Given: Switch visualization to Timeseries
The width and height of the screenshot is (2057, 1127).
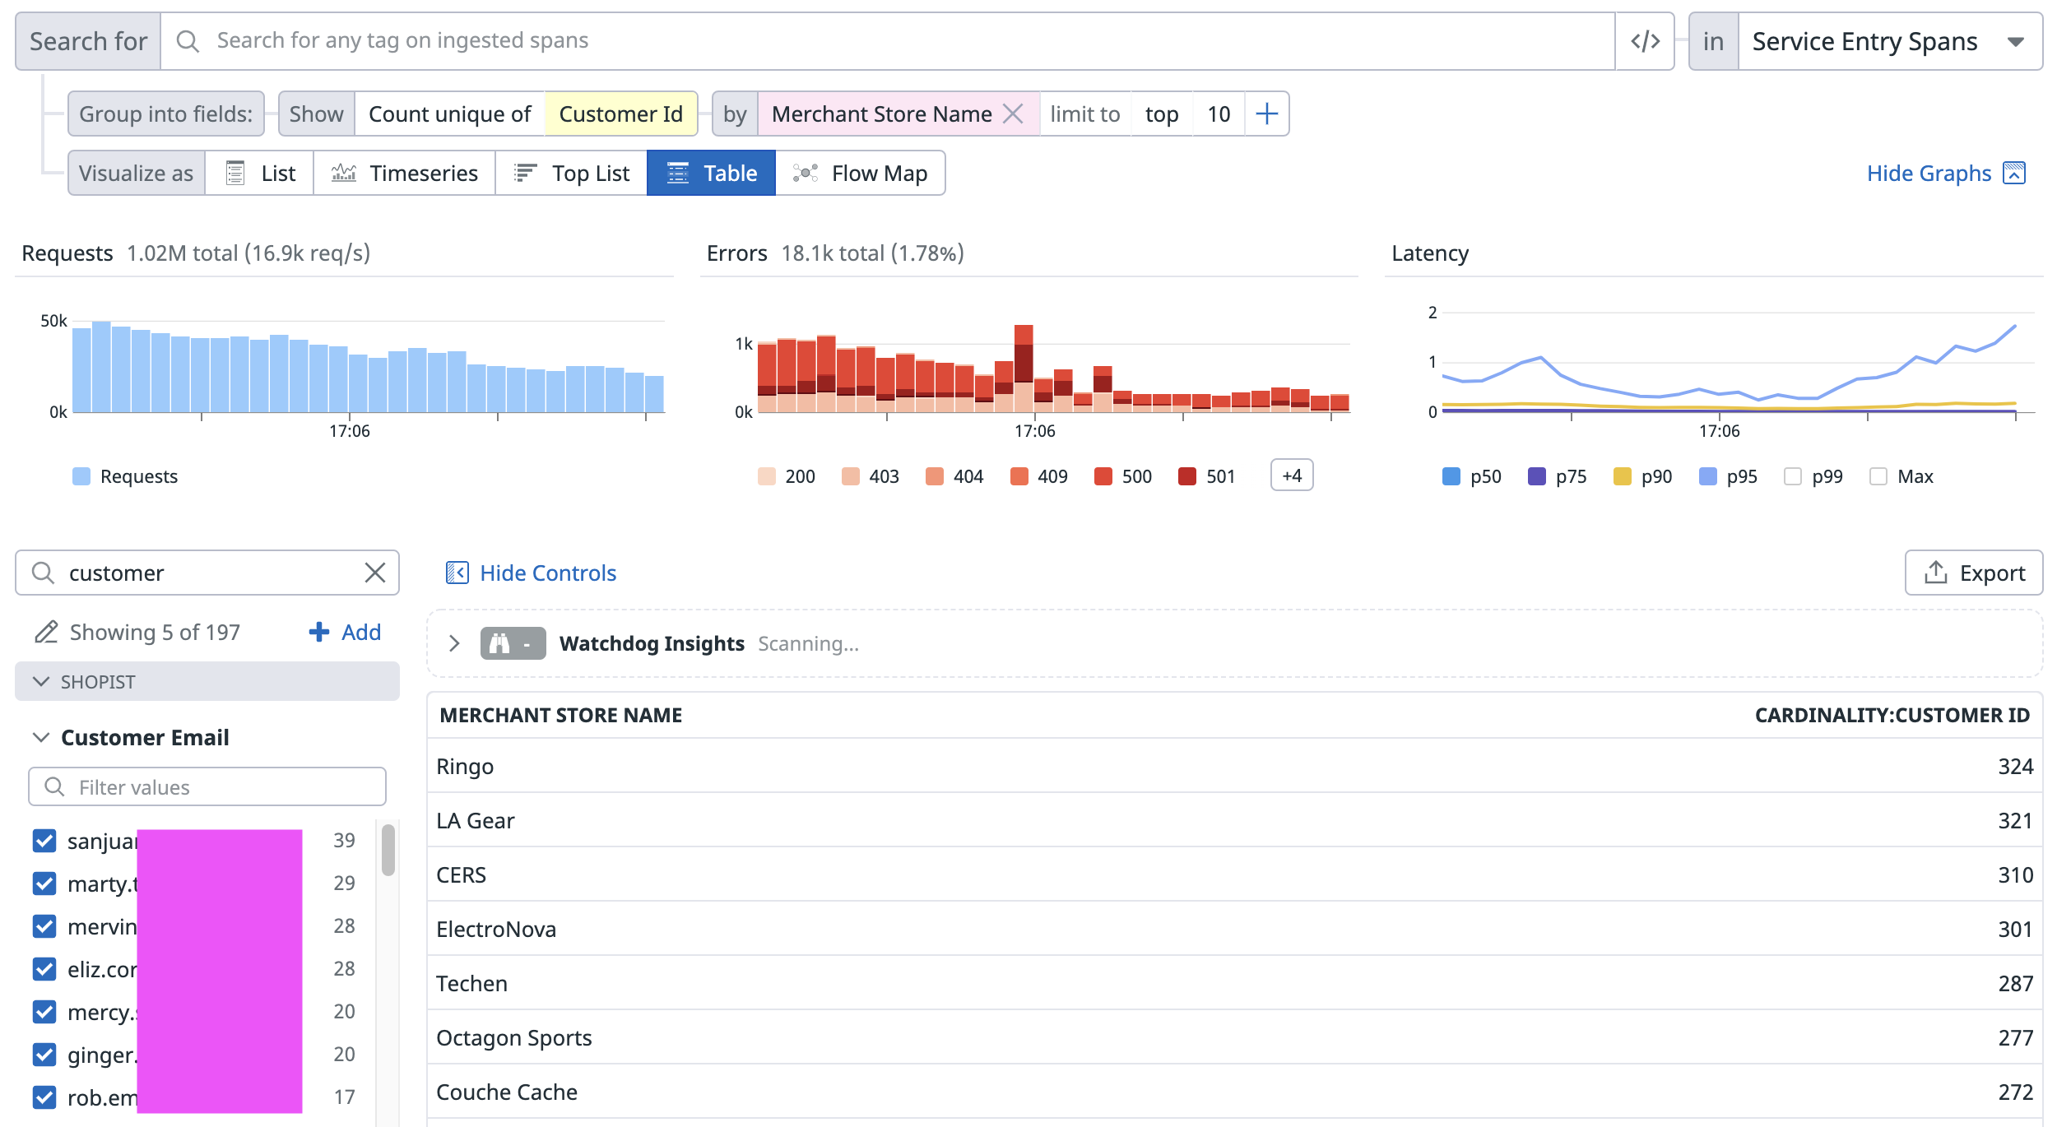Looking at the screenshot, I should (404, 174).
